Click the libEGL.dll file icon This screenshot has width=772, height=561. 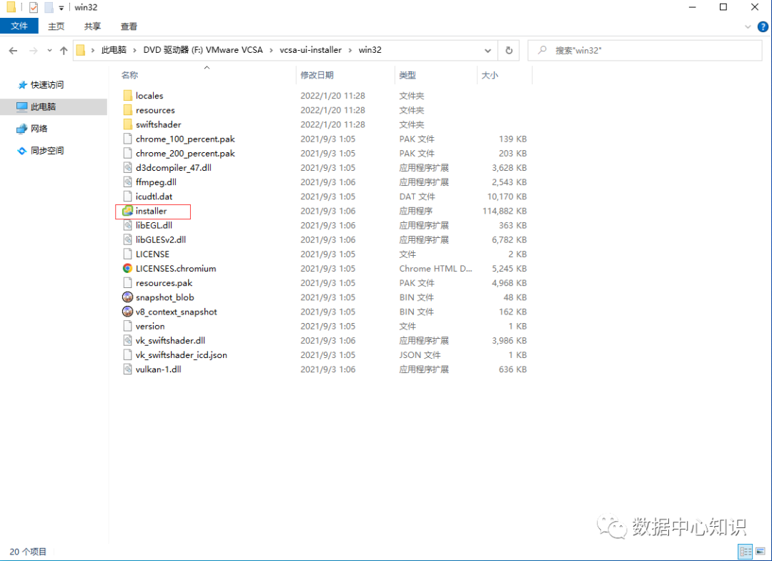click(127, 225)
